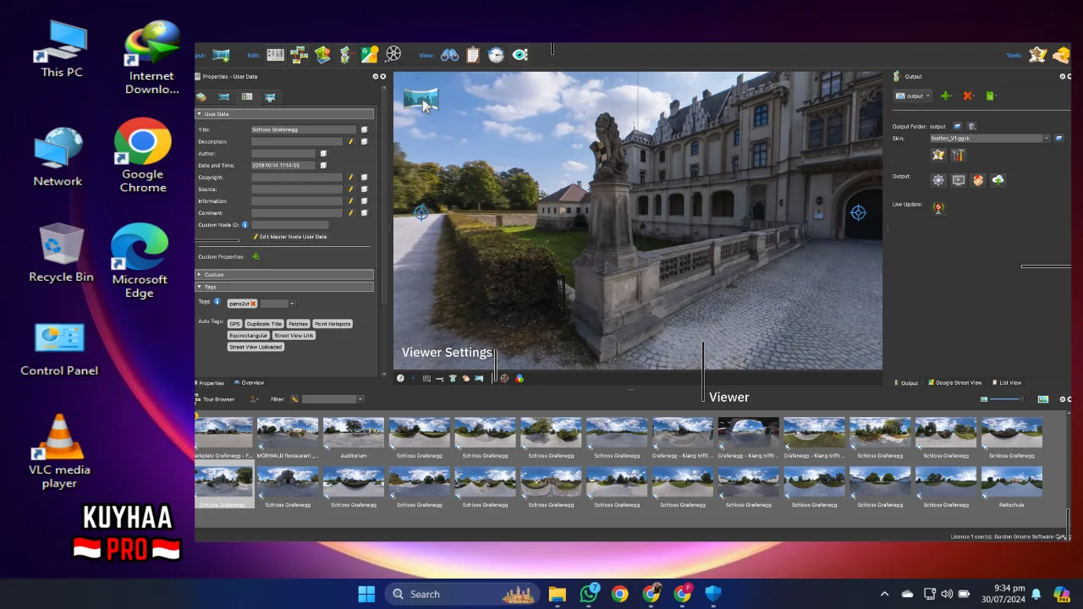
Task: Click Edit Master Node User Data button
Action: click(289, 237)
